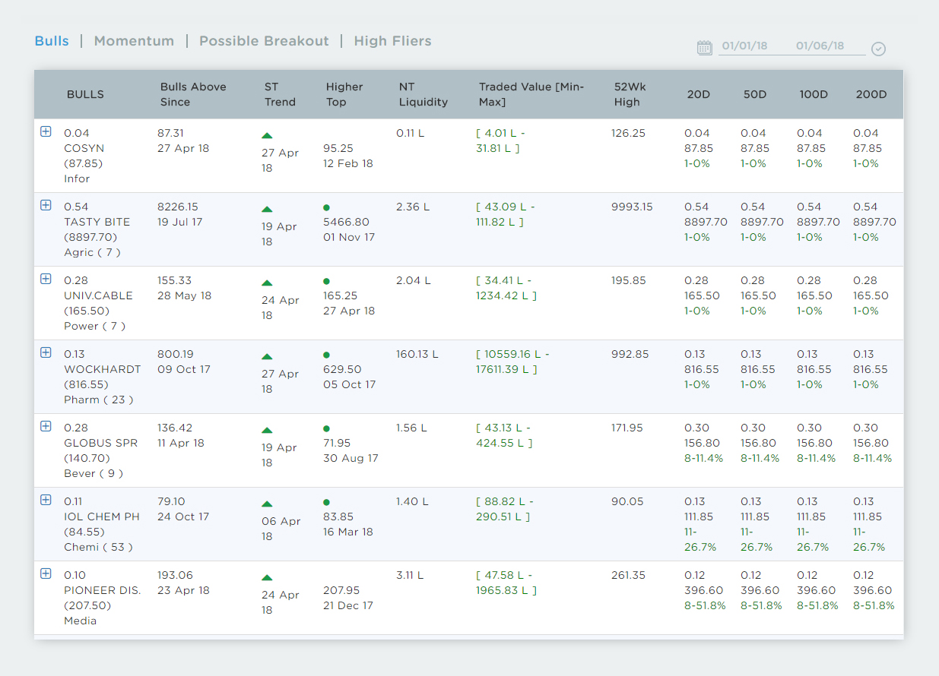Click sector label Pharm ( 23 )
The height and width of the screenshot is (676, 939).
(x=99, y=400)
